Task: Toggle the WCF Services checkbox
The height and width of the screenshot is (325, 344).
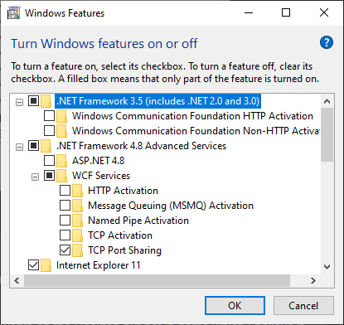Action: pyautogui.click(x=49, y=176)
